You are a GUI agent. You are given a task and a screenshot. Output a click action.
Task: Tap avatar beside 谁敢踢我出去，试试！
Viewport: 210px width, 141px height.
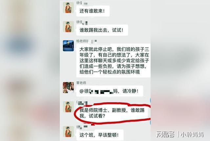(x=68, y=27)
